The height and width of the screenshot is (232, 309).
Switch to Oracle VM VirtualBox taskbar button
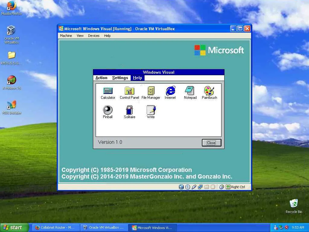[x=104, y=227]
